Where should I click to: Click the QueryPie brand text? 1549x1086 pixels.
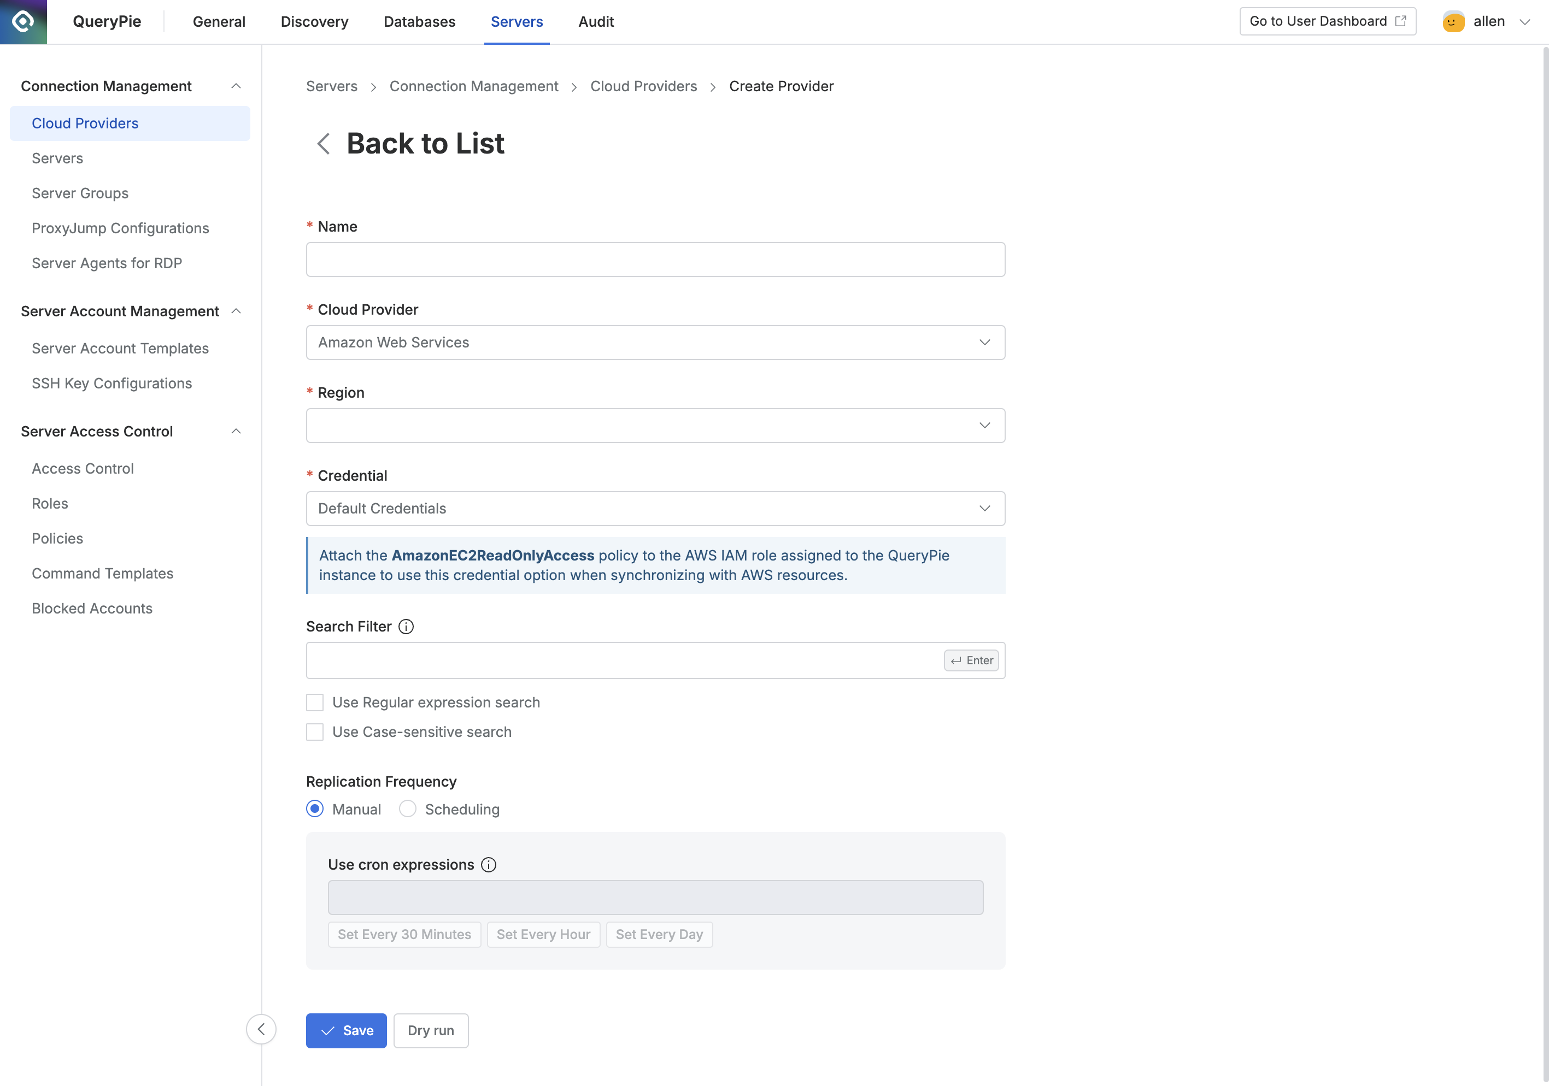point(107,21)
